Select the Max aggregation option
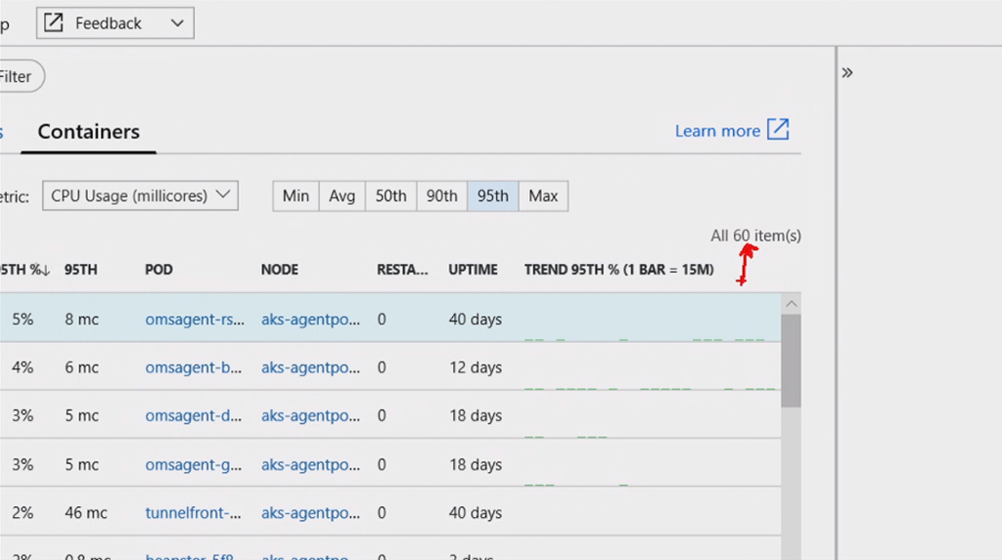The image size is (1002, 560). pos(543,195)
